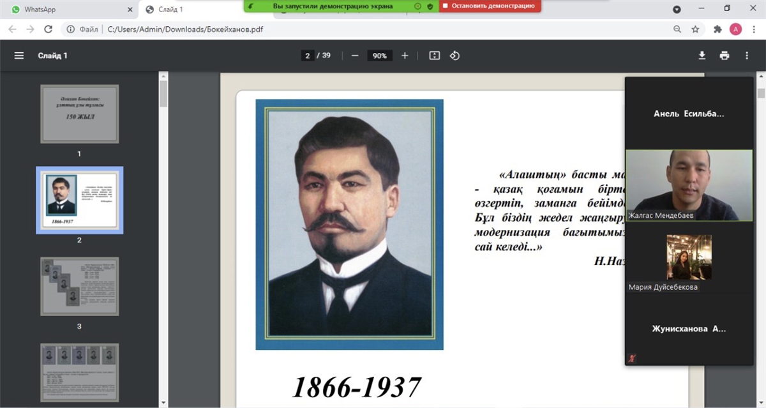
Task: Select Жалгас Мендебаев video tile
Action: tap(689, 186)
